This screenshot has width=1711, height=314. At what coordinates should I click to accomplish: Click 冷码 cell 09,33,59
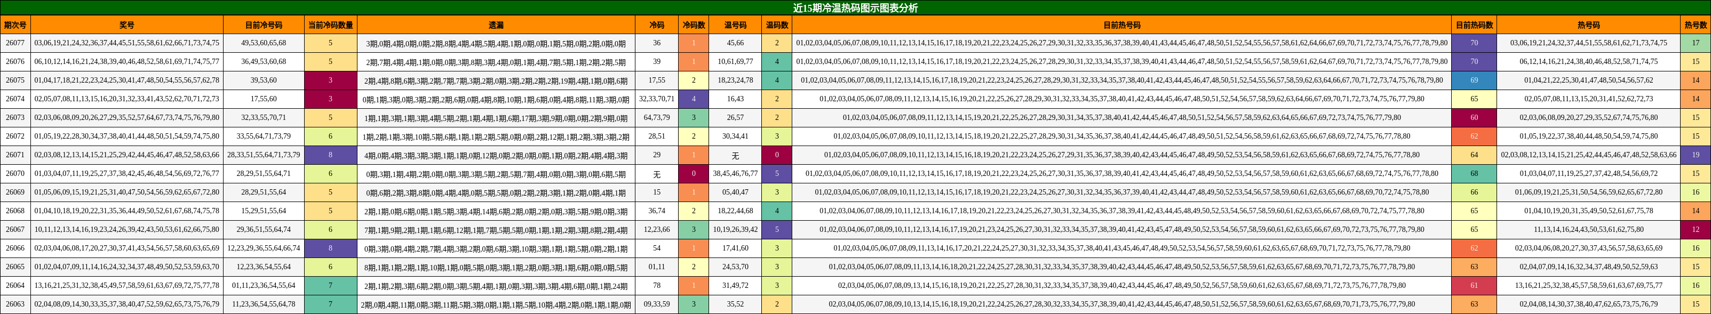tap(657, 304)
